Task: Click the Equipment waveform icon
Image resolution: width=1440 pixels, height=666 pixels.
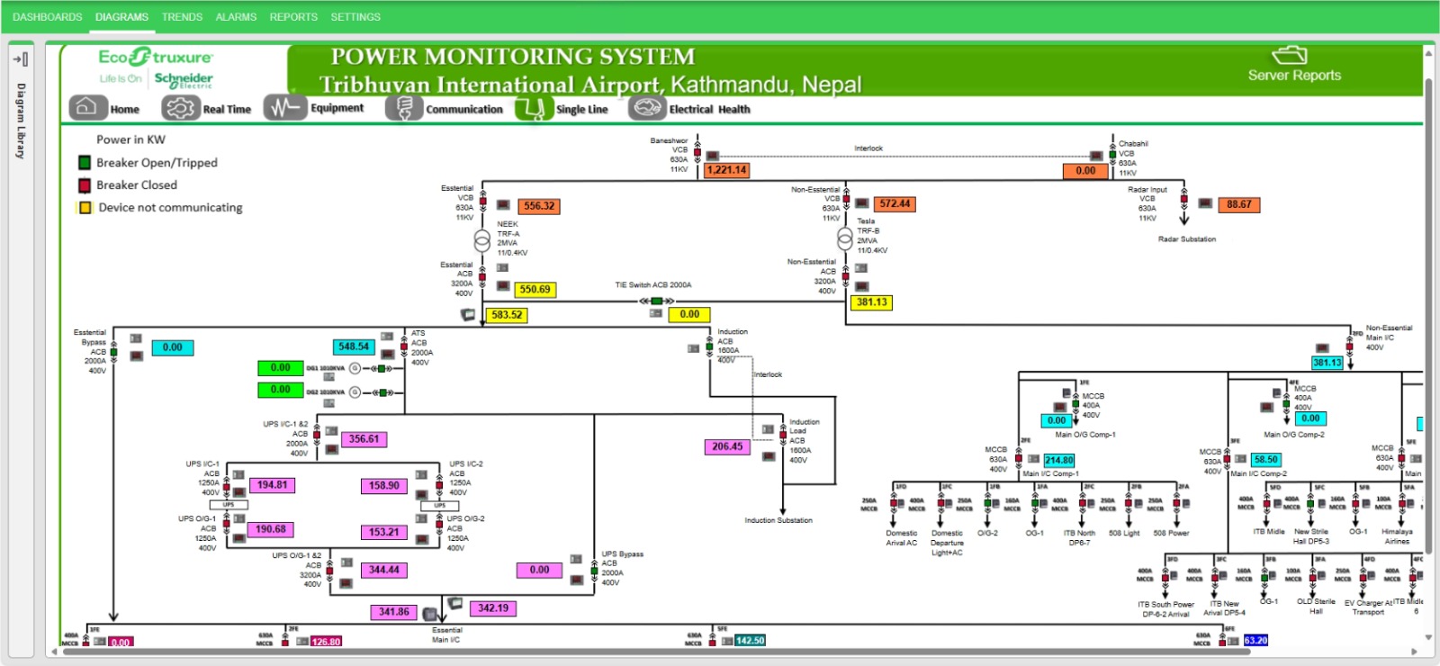Action: (284, 108)
